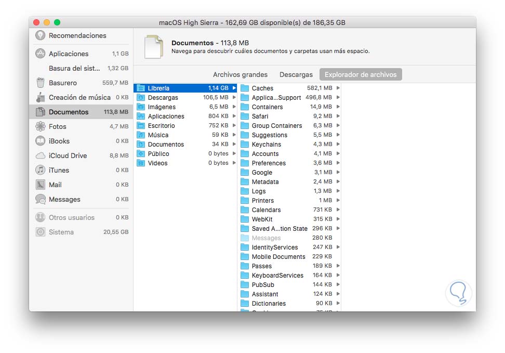The height and width of the screenshot is (353, 505).
Task: Click the Música folder icon
Action: 141,135
